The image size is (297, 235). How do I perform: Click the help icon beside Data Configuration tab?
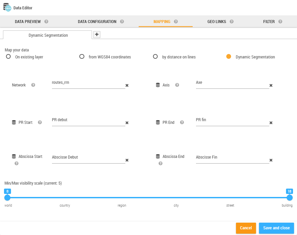click(122, 22)
